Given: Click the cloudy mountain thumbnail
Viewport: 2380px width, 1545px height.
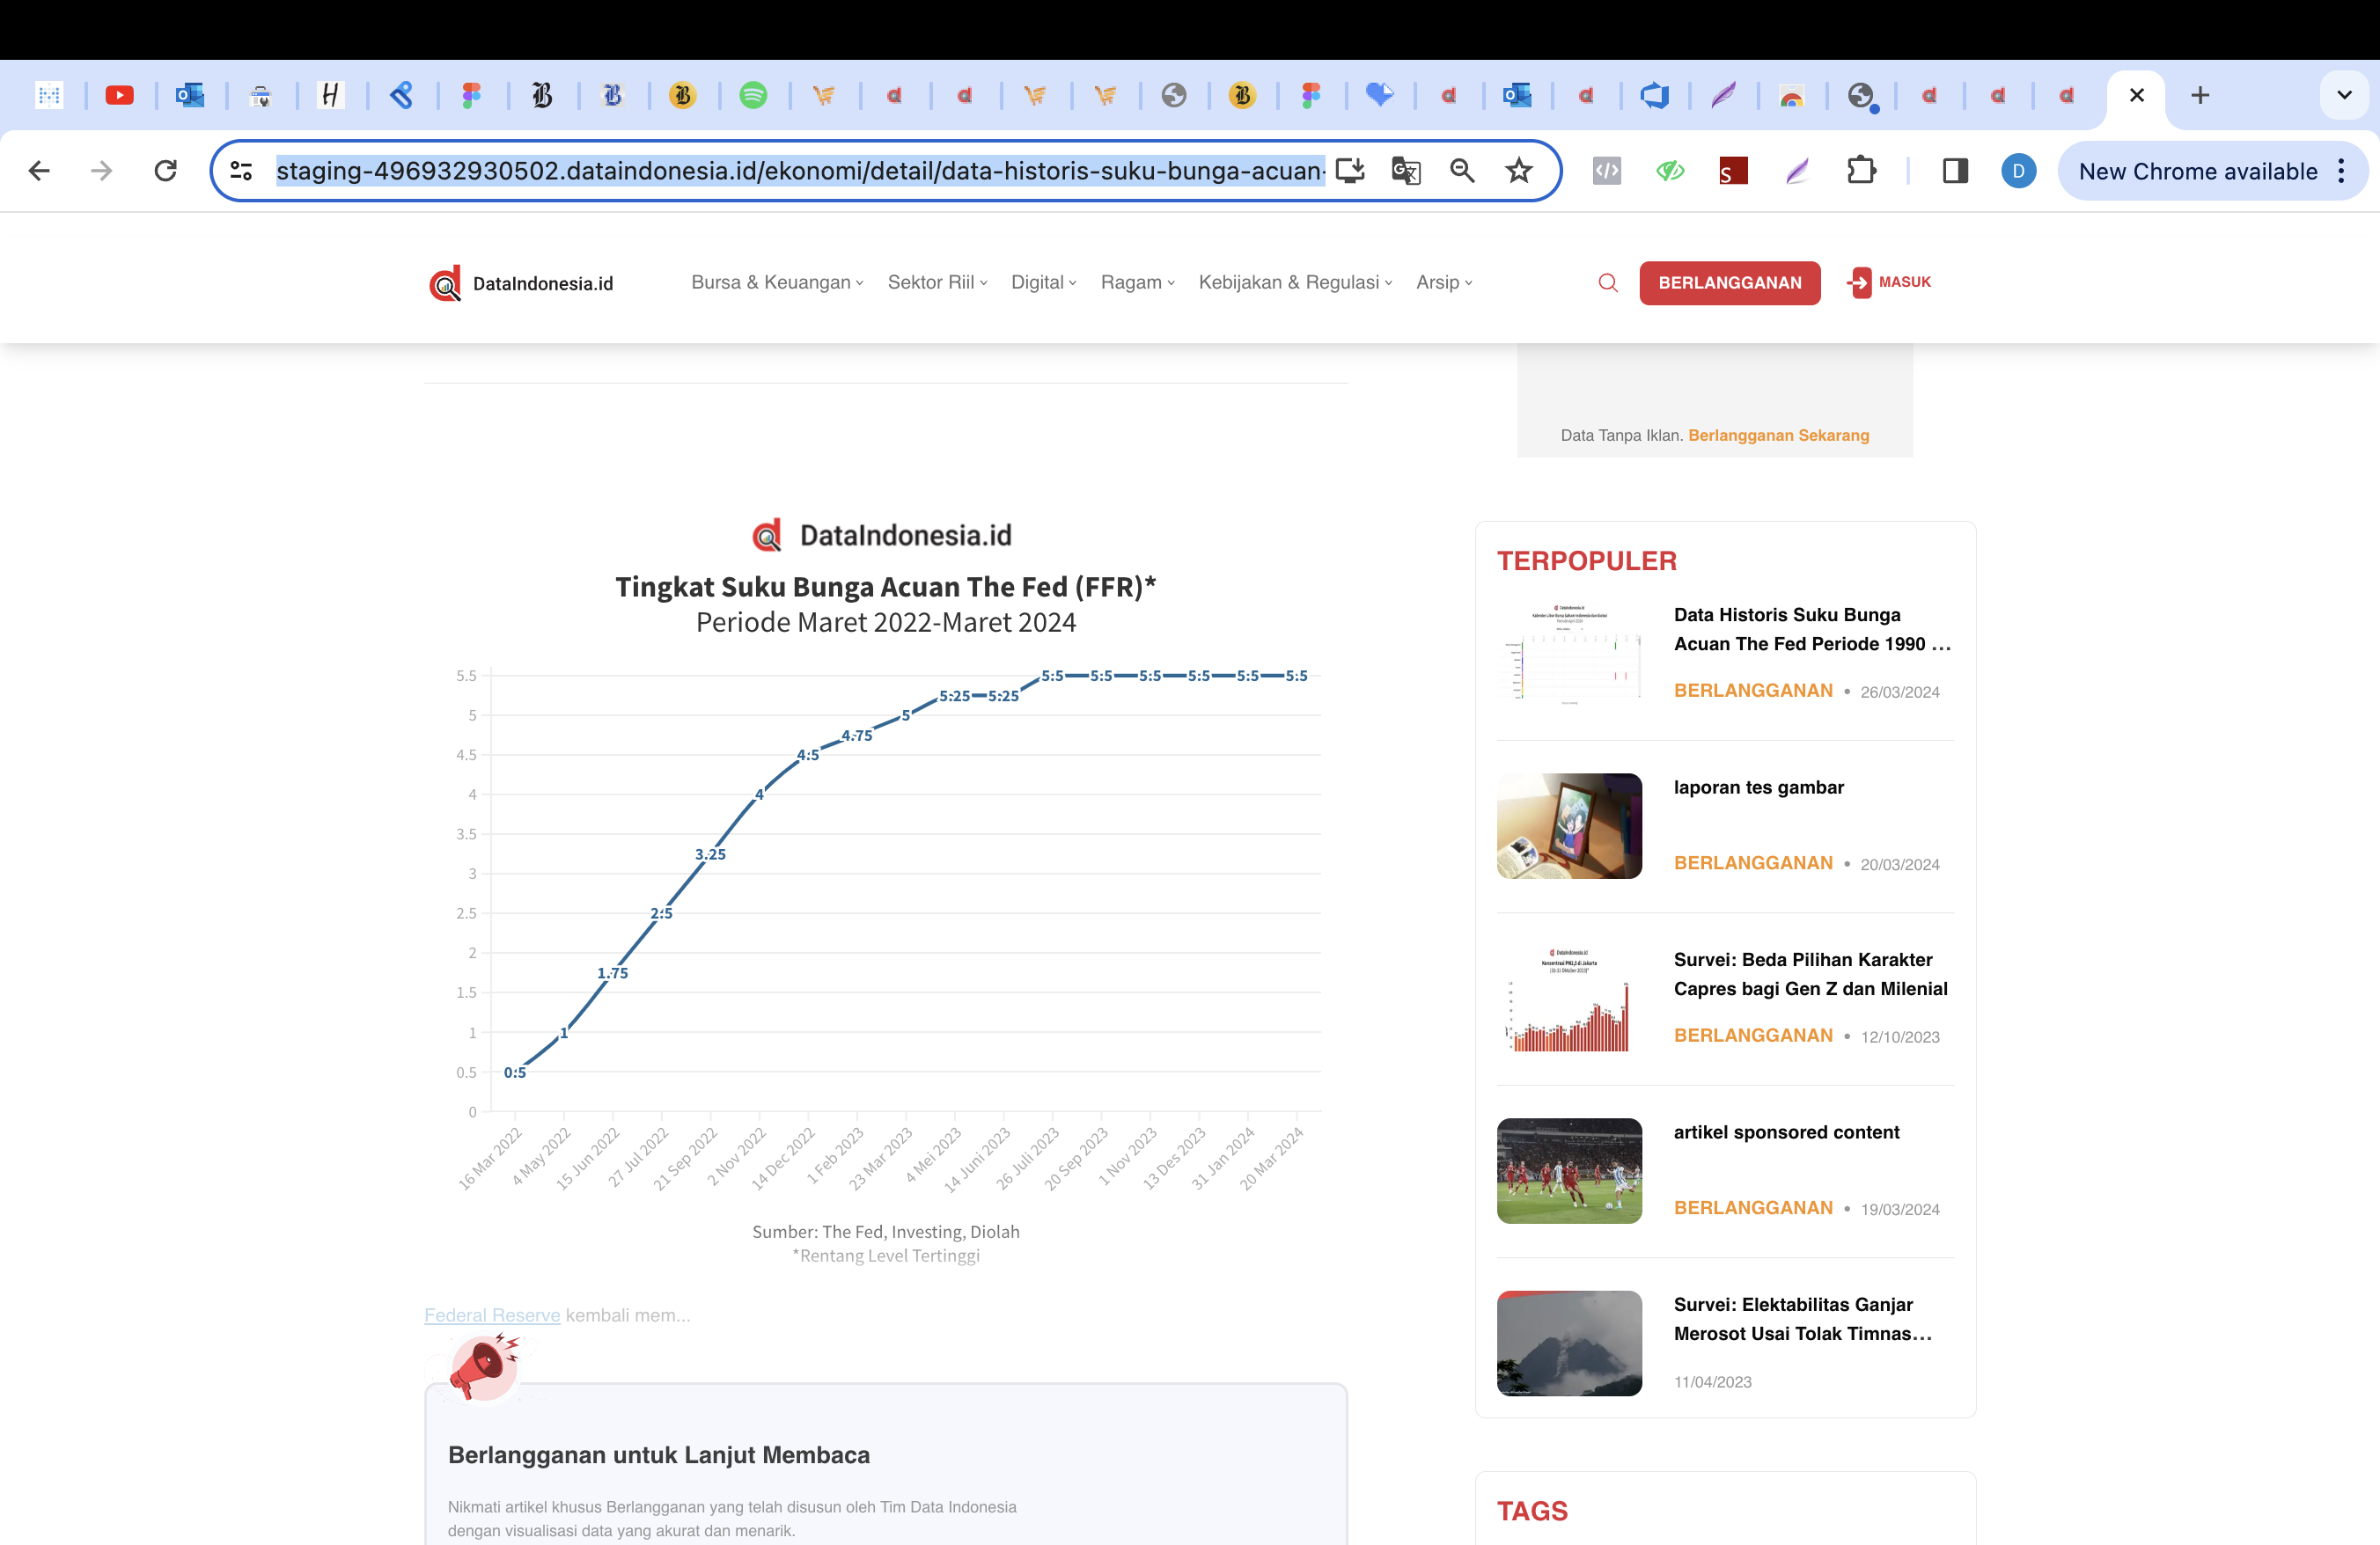Looking at the screenshot, I should click(1569, 1344).
